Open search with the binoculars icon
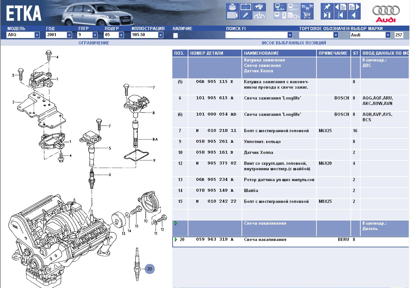410x288 pixels. click(x=259, y=7)
